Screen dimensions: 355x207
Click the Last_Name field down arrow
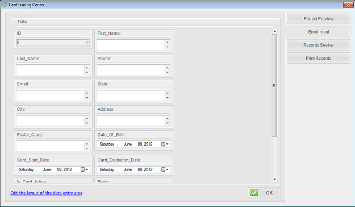(87, 73)
